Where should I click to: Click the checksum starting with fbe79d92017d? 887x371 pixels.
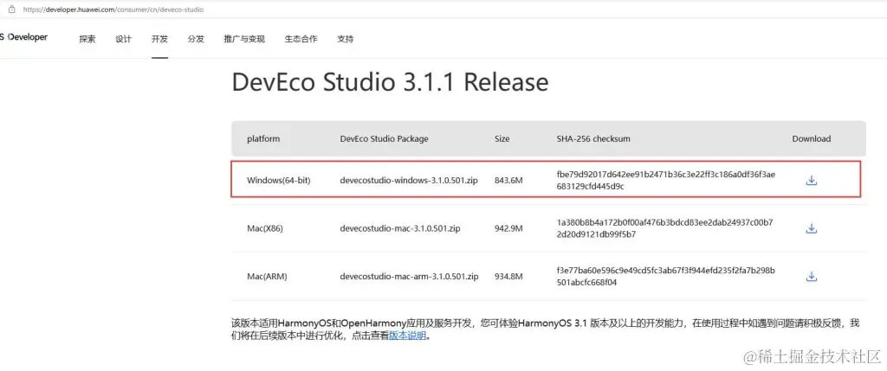click(666, 181)
